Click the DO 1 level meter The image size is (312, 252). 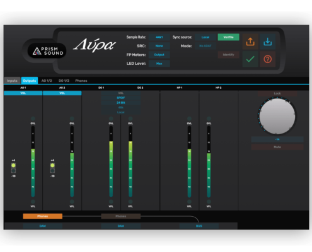point(111,161)
